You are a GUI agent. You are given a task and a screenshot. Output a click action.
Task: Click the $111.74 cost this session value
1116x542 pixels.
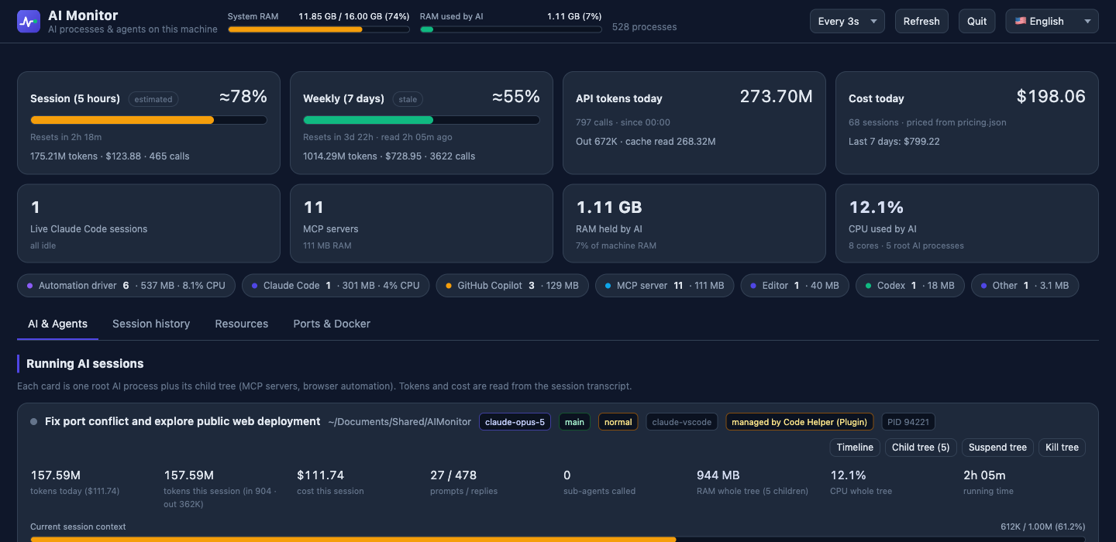coord(320,475)
